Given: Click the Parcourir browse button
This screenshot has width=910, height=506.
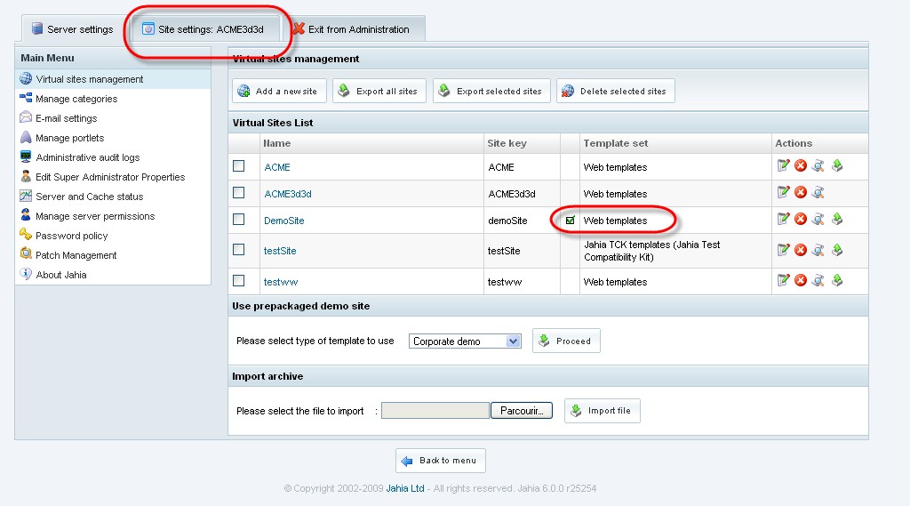Looking at the screenshot, I should tap(522, 411).
